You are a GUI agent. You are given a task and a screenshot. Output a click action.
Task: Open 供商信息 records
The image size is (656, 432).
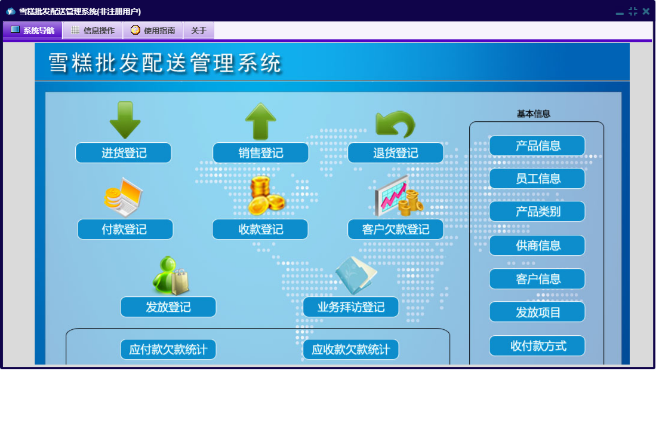[537, 246]
